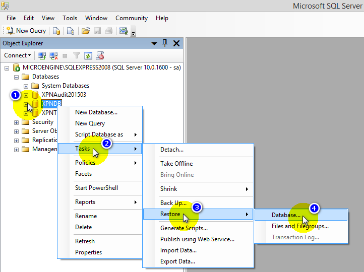
Task: Expand the System Databases folder
Action: [26, 86]
